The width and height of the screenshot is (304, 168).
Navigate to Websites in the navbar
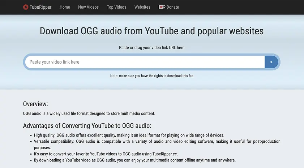click(142, 7)
